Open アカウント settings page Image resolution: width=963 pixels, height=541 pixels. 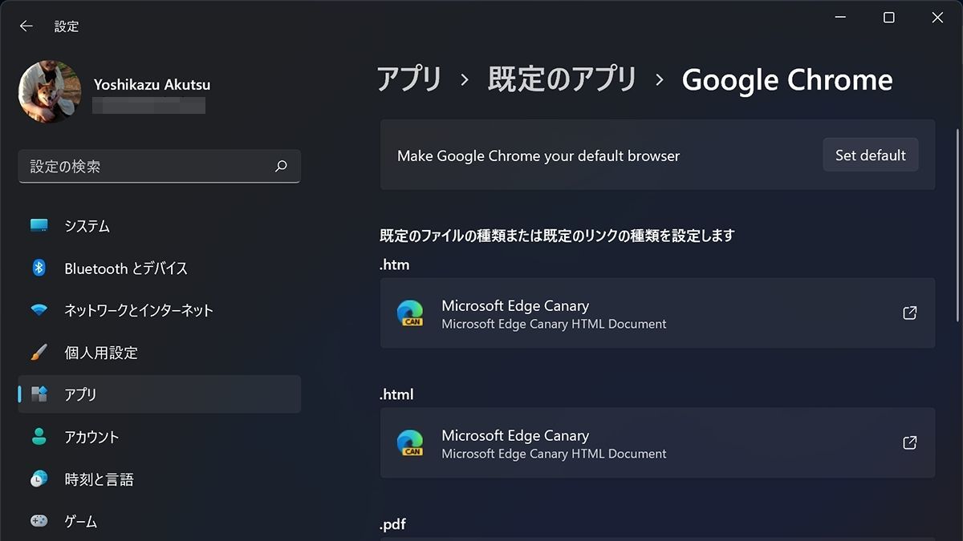(x=160, y=437)
